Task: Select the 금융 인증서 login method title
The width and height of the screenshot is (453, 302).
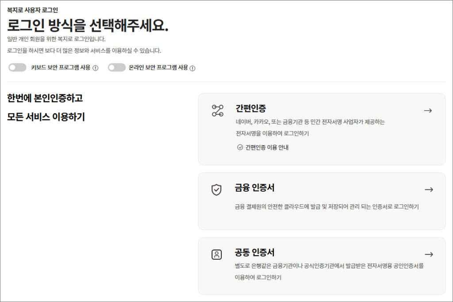Action: point(255,188)
